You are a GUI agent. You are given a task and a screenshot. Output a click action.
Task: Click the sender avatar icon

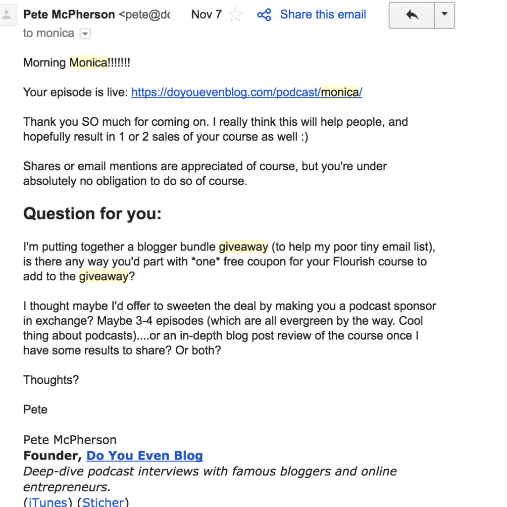coord(7,15)
